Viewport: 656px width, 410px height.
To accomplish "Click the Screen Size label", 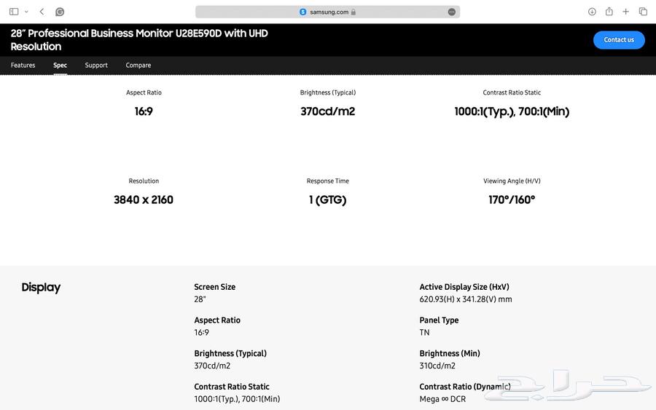I will (214, 287).
